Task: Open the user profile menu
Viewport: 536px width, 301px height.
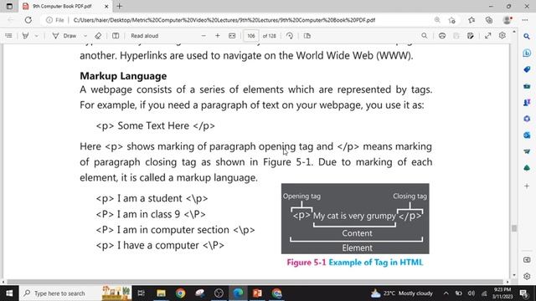Action: [508, 20]
